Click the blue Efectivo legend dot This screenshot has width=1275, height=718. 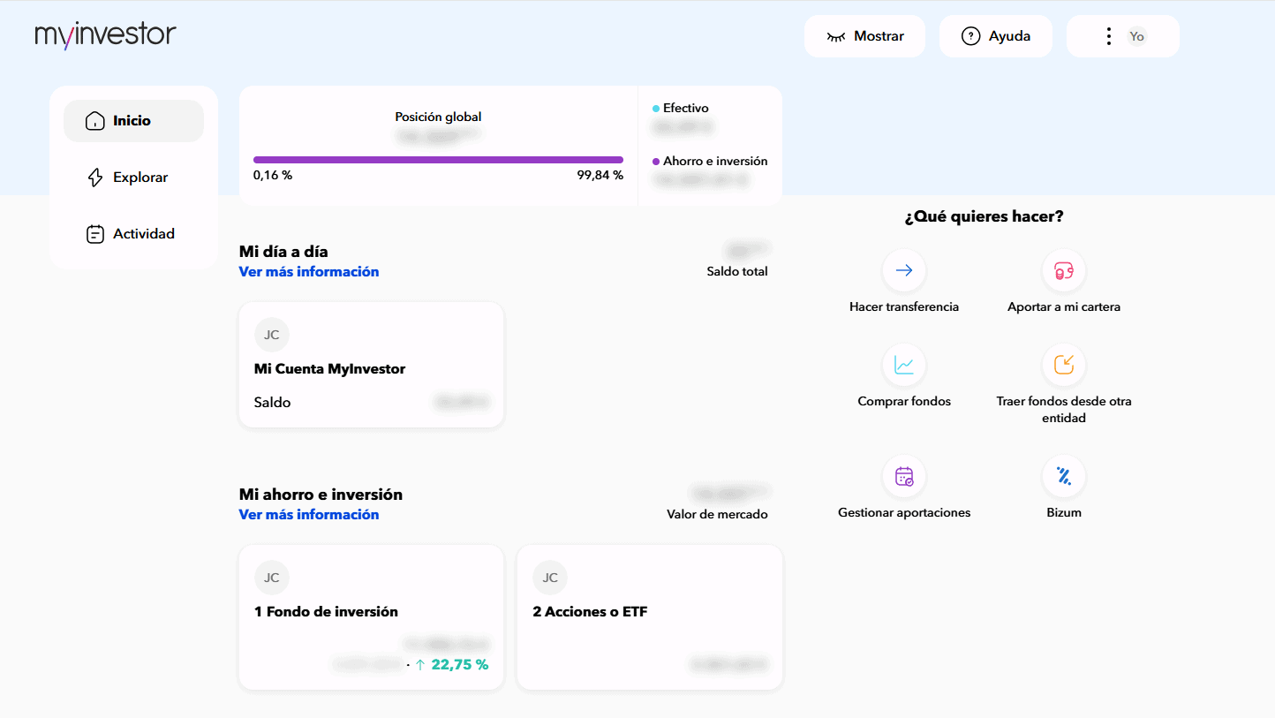point(656,109)
